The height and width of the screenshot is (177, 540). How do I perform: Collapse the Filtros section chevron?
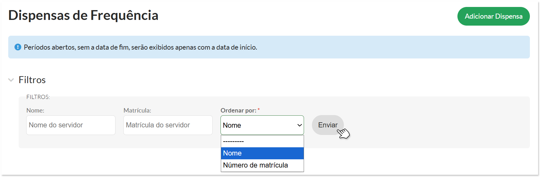point(11,80)
